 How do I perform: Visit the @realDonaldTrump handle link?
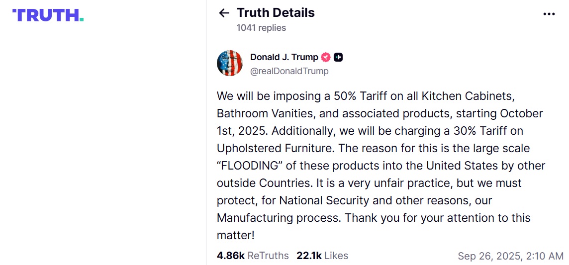pyautogui.click(x=289, y=71)
